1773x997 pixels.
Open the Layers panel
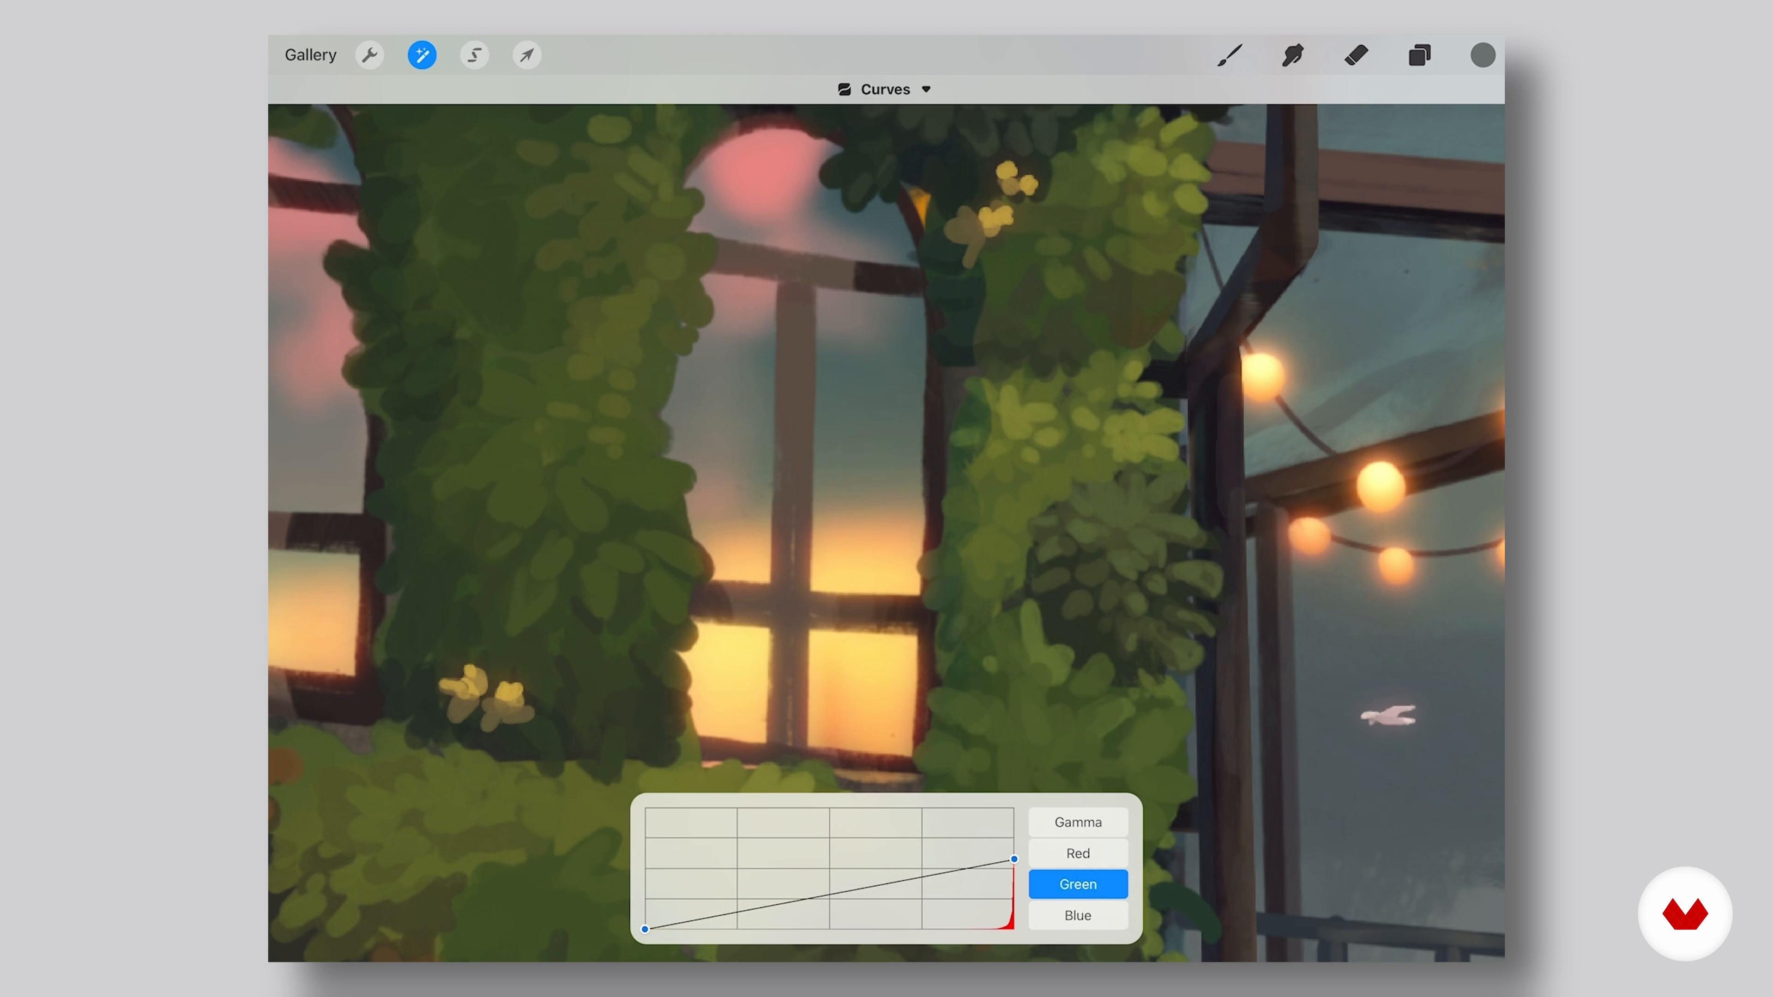1419,55
